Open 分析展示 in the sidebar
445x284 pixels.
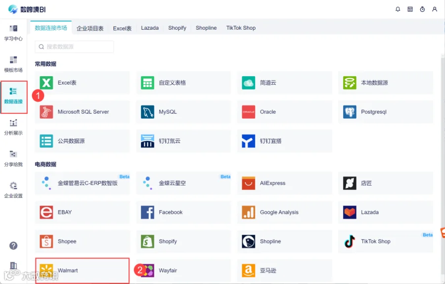(x=13, y=127)
